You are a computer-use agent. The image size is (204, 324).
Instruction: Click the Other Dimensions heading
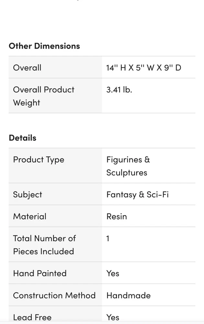pos(44,46)
